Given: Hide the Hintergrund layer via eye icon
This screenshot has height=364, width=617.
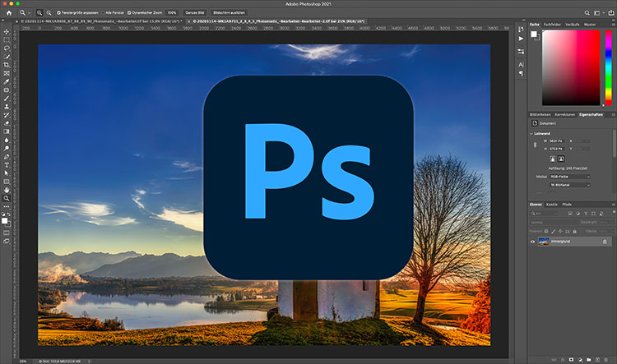Looking at the screenshot, I should point(532,242).
